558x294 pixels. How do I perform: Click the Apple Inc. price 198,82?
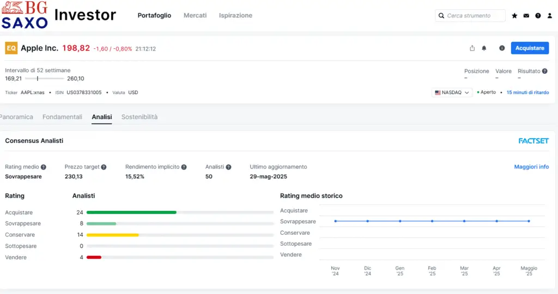coord(76,48)
